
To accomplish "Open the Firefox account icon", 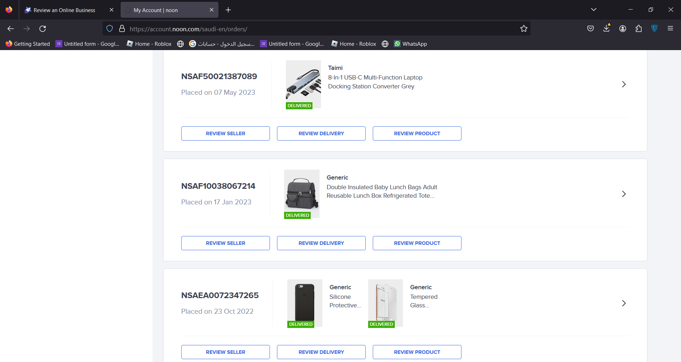I will click(x=622, y=29).
